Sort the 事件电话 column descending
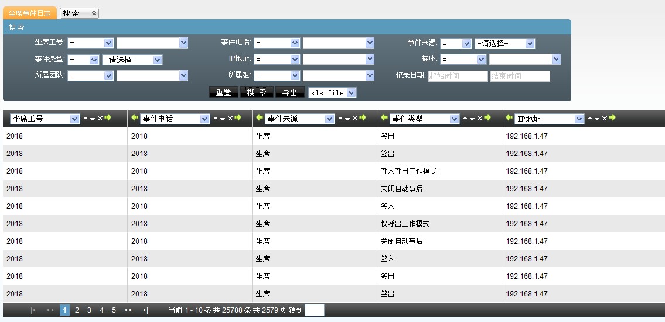The image size is (665, 322). point(223,119)
